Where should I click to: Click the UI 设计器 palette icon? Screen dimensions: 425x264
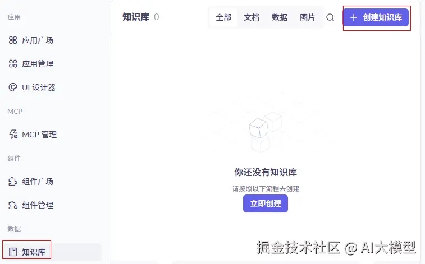(x=13, y=87)
